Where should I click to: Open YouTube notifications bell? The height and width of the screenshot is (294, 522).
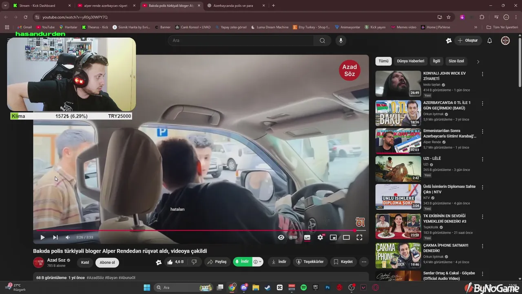pos(490,40)
